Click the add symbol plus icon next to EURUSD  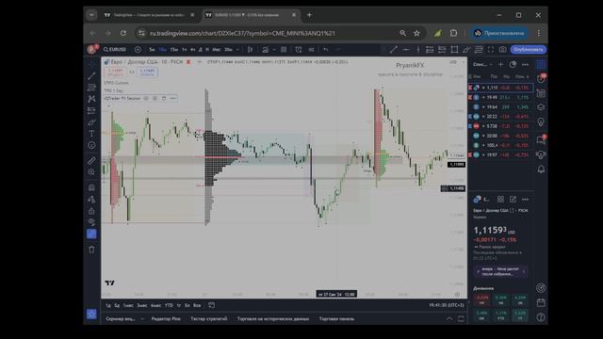coord(138,50)
